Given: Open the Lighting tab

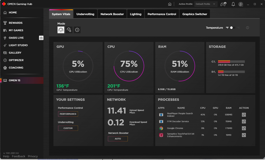Looking at the screenshot, I should (135, 14).
